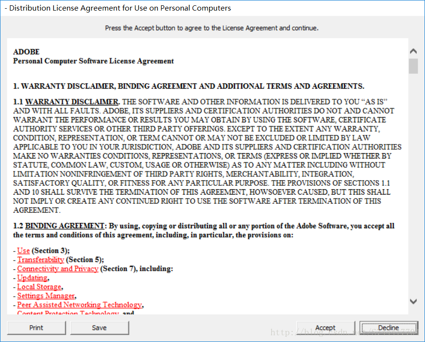The width and height of the screenshot is (425, 342).
Task: Open the Local Storage link
Action: (x=39, y=287)
